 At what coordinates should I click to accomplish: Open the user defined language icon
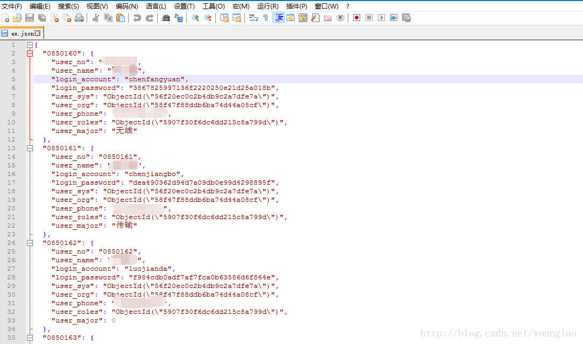(x=290, y=18)
